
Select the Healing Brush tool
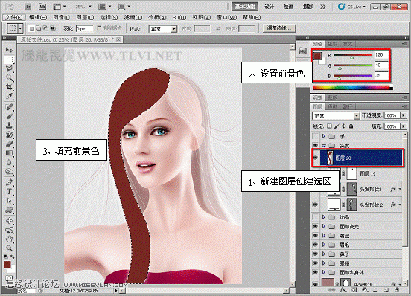pos(10,107)
